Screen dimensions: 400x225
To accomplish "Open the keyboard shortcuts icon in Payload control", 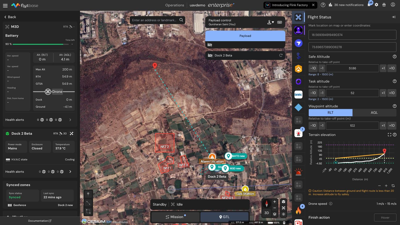I will pos(279,22).
